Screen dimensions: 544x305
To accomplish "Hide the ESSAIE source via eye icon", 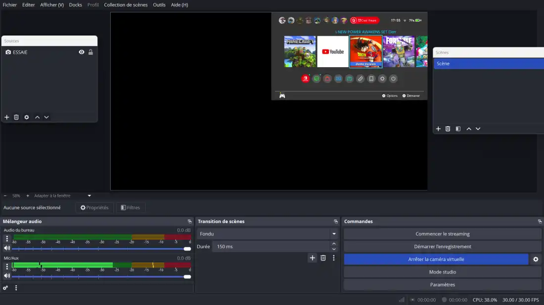I will [x=82, y=52].
